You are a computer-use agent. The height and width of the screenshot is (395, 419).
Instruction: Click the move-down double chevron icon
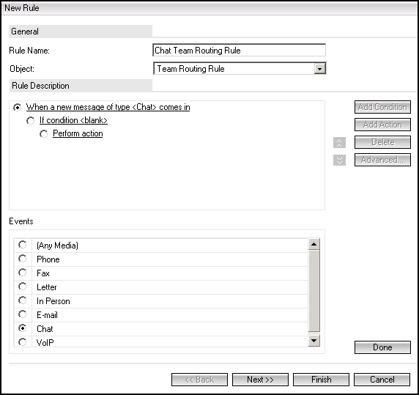[x=339, y=160]
